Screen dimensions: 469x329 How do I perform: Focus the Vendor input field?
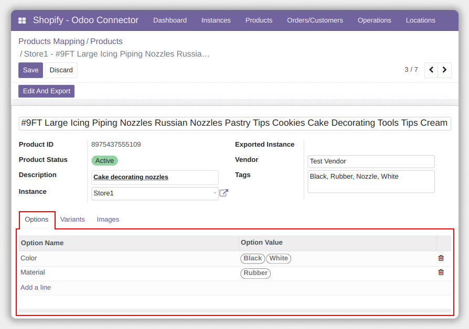[371, 161]
